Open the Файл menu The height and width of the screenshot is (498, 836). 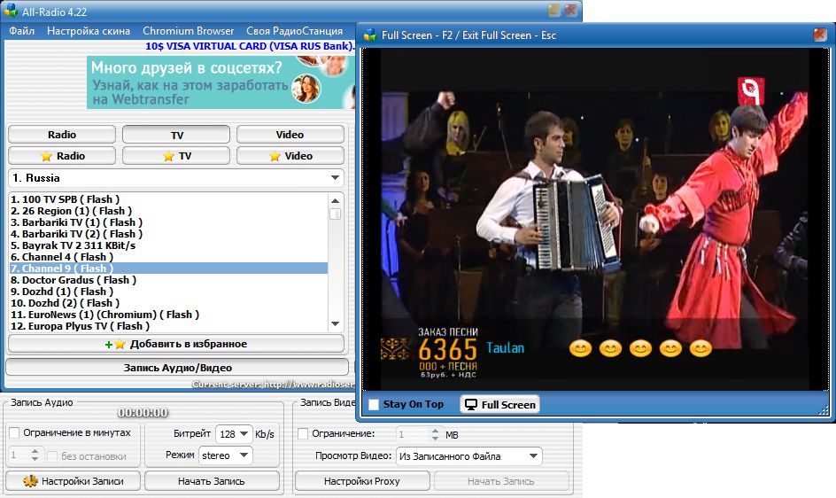(x=22, y=31)
